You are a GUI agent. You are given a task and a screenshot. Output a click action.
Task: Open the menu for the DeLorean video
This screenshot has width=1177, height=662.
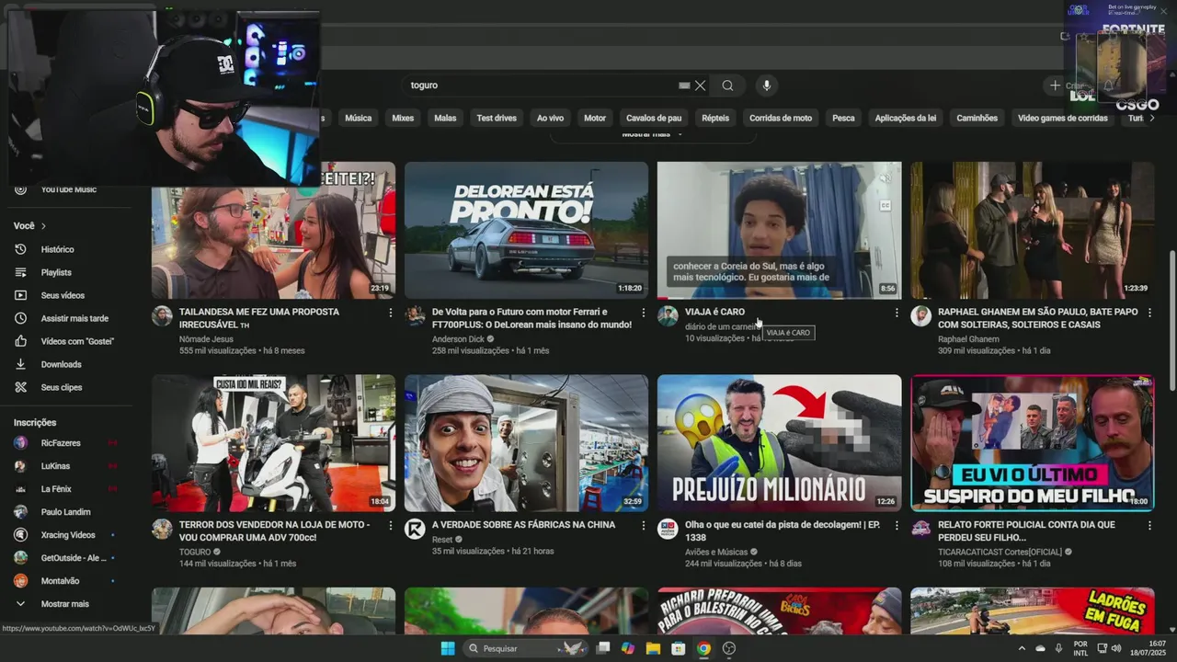tap(643, 313)
